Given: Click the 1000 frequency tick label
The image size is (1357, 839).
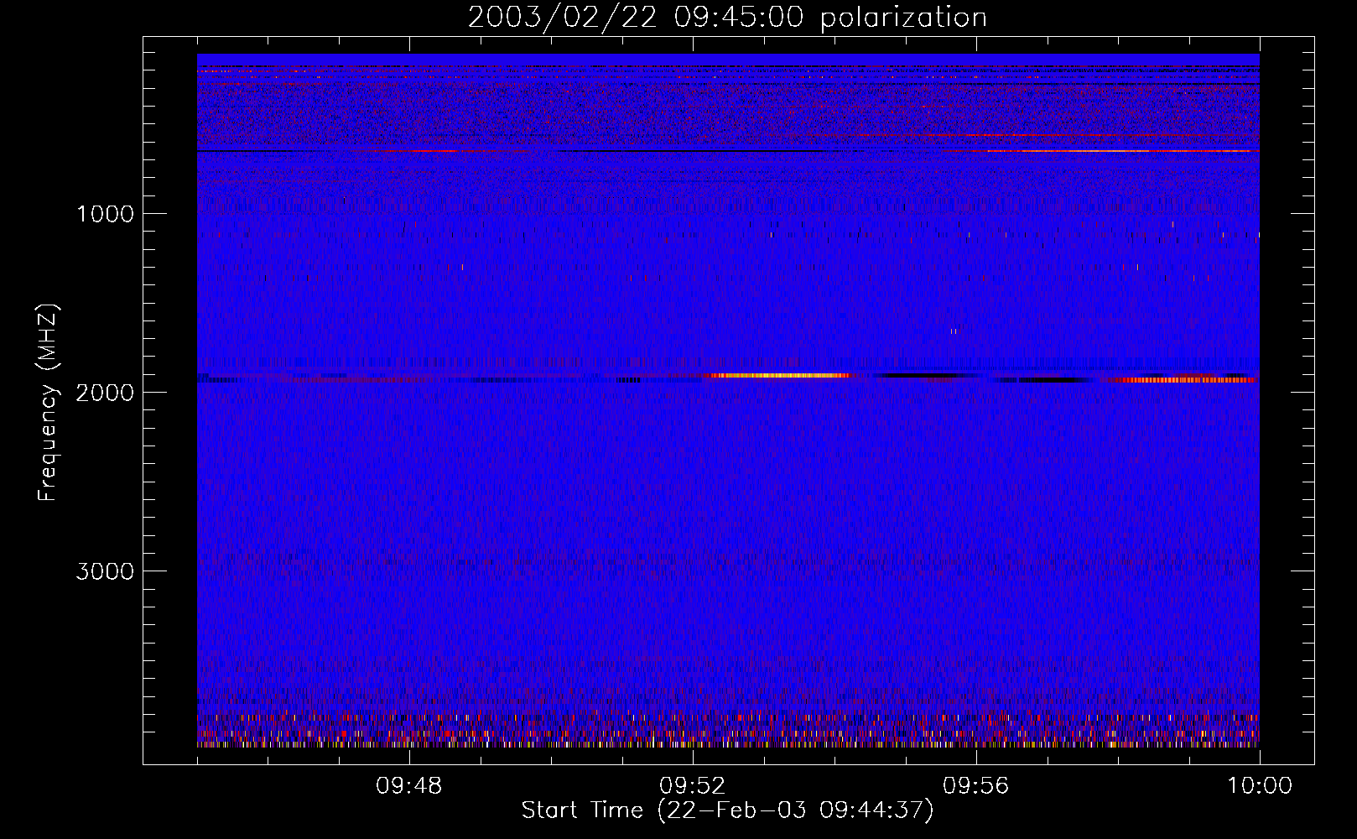Looking at the screenshot, I should click(x=105, y=214).
